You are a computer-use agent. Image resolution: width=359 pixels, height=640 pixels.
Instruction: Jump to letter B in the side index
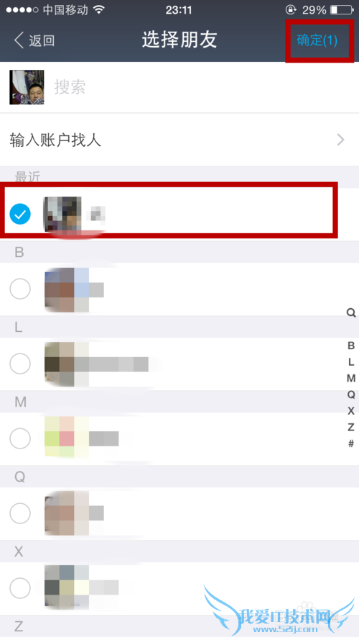pyautogui.click(x=351, y=346)
